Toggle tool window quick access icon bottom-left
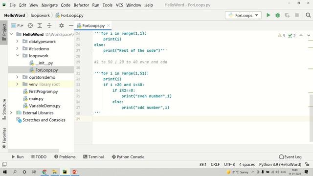313x176 pixels. click(4, 164)
